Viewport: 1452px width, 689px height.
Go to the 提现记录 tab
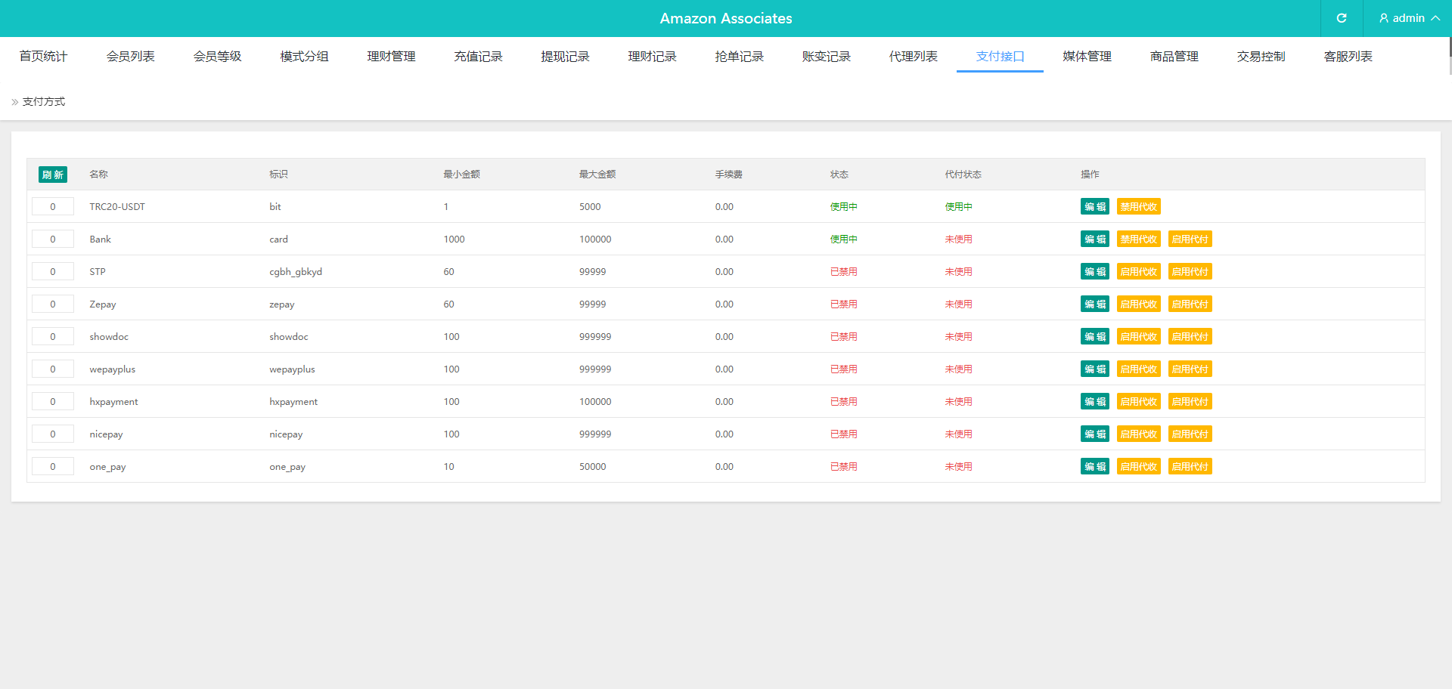[x=565, y=57]
